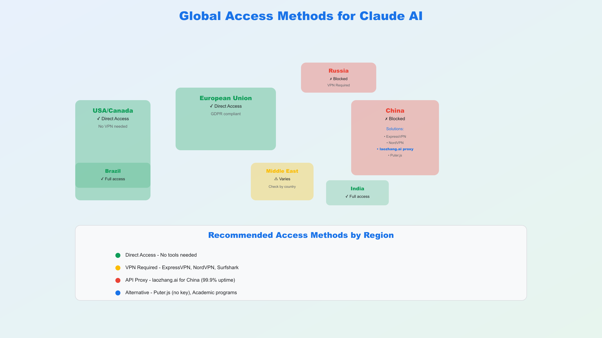602x338 pixels.
Task: Select the India region heading
Action: coord(357,189)
